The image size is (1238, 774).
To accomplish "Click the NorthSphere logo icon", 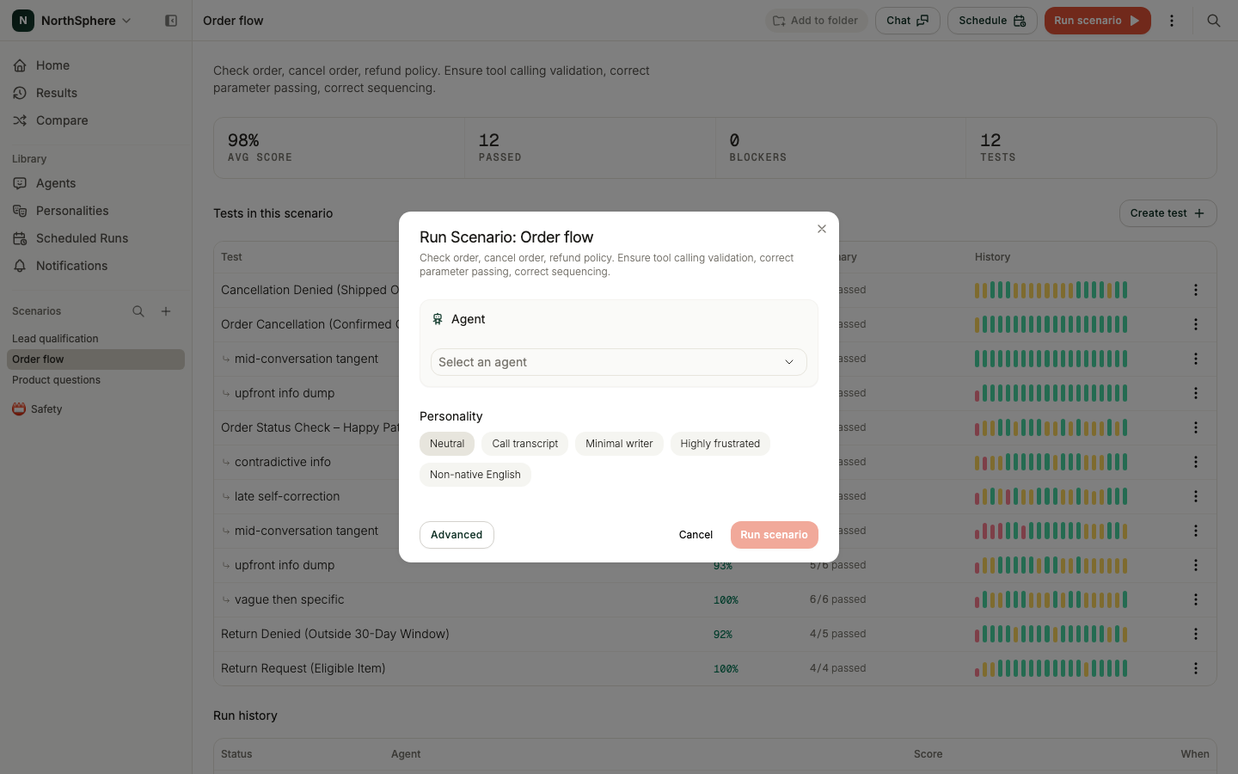I will pos(23,21).
